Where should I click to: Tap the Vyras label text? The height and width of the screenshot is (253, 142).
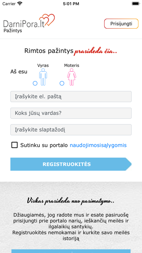(43, 65)
